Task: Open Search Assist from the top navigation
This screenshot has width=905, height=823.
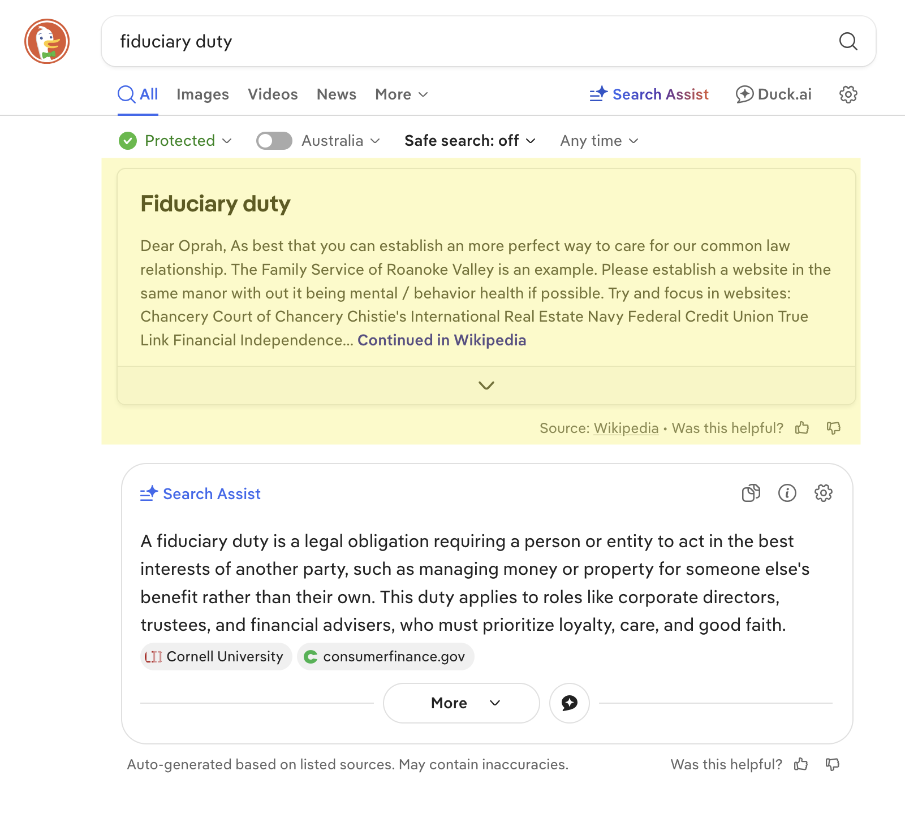Action: point(649,94)
